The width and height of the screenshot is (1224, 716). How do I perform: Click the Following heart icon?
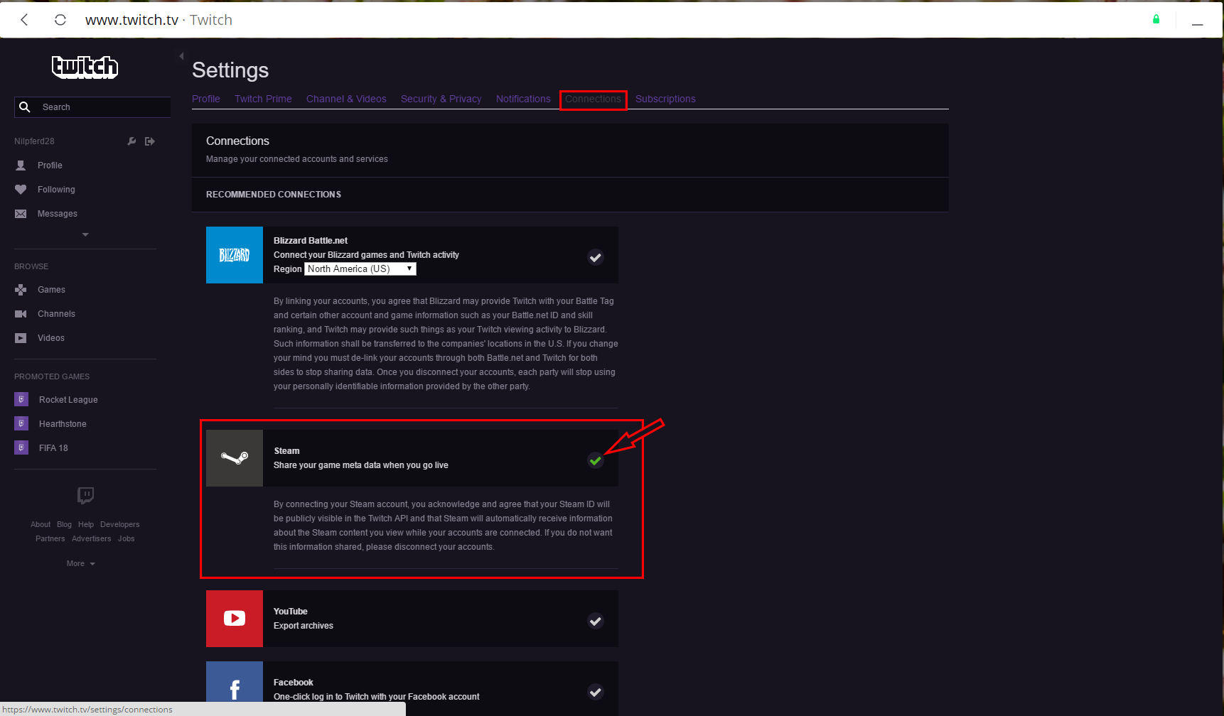point(21,190)
